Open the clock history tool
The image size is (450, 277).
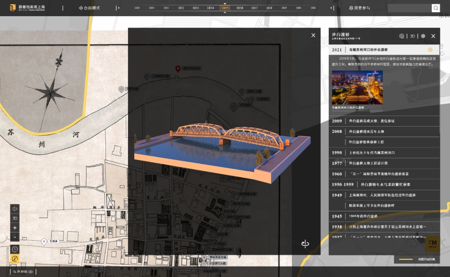point(15,249)
